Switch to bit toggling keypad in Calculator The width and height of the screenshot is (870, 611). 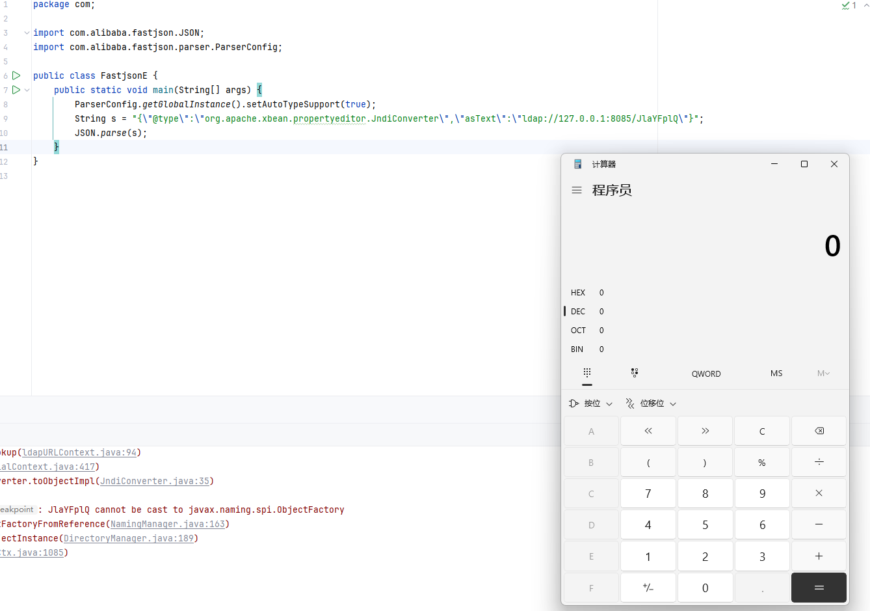point(635,373)
